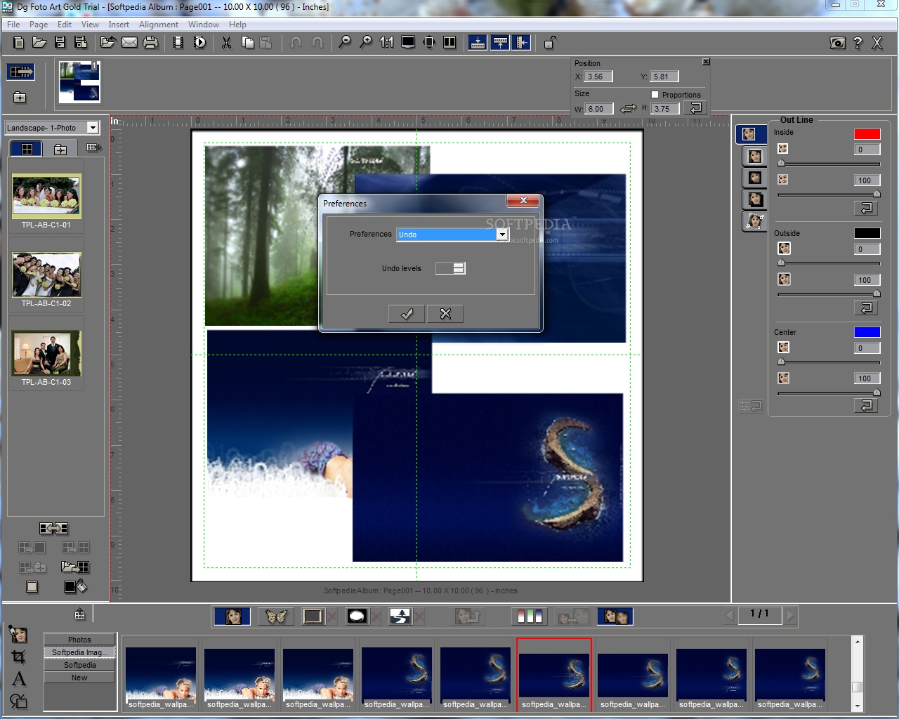
Task: Toggle the blue portrait photo button
Action: tap(232, 616)
